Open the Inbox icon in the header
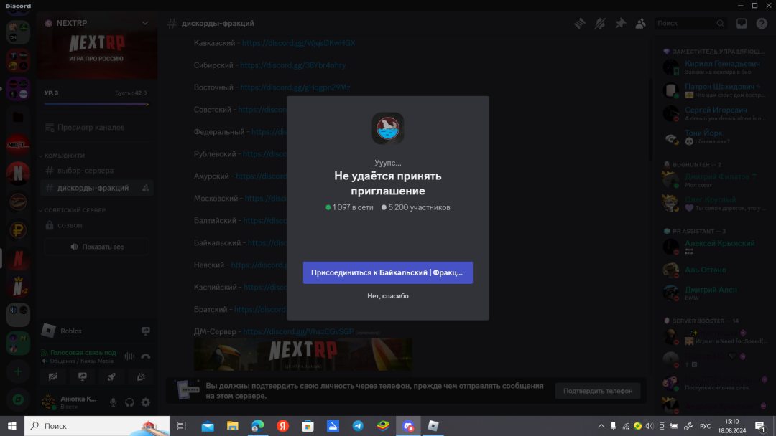776x436 pixels. 742,23
